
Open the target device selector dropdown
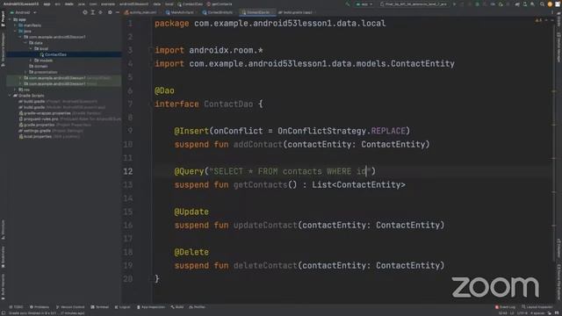pyautogui.click(x=414, y=4)
